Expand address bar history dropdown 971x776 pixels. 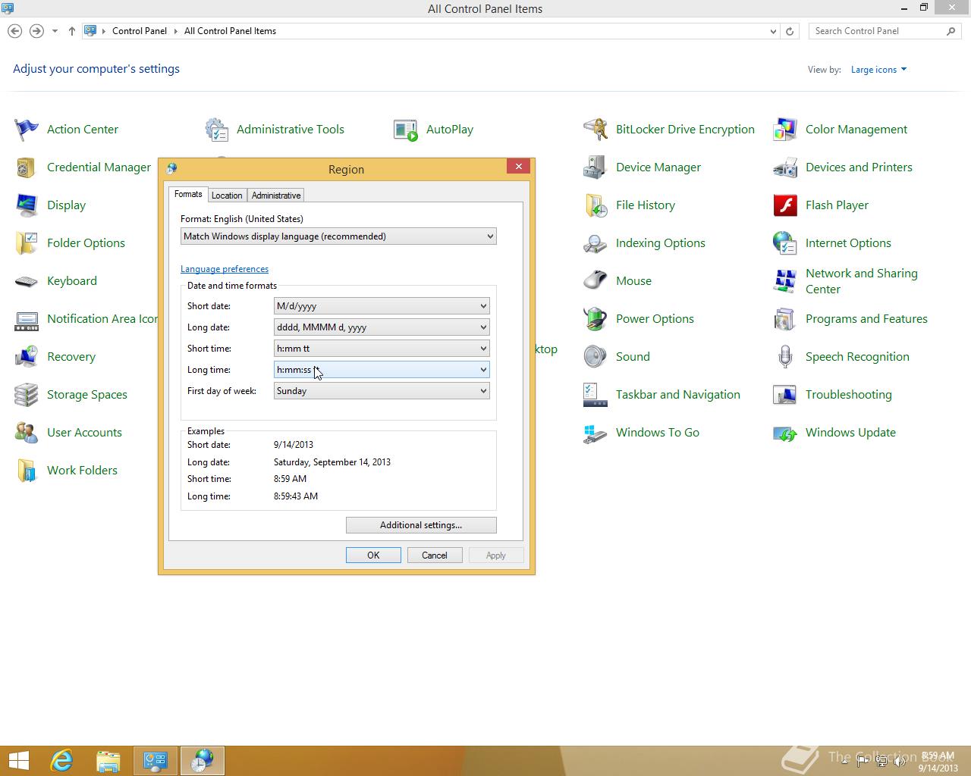pos(773,31)
